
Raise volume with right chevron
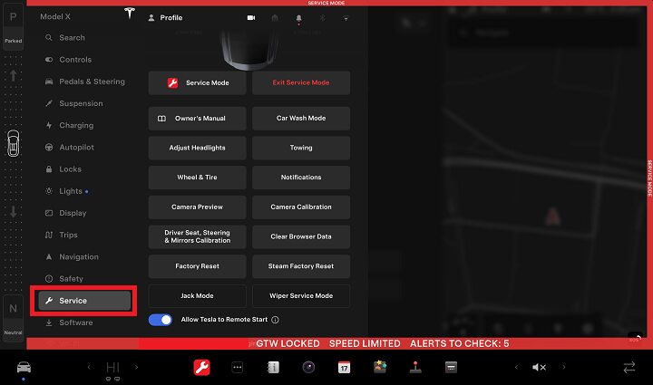(564, 367)
